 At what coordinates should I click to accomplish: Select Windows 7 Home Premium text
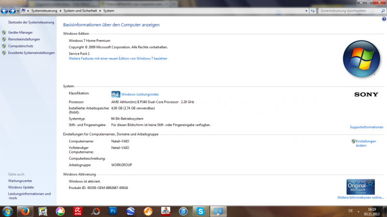point(89,41)
